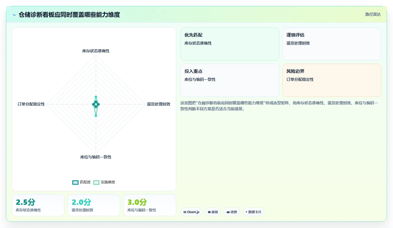Click the 表格 tag chip

[213, 212]
